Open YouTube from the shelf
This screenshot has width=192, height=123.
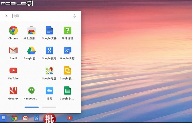(x=70, y=118)
